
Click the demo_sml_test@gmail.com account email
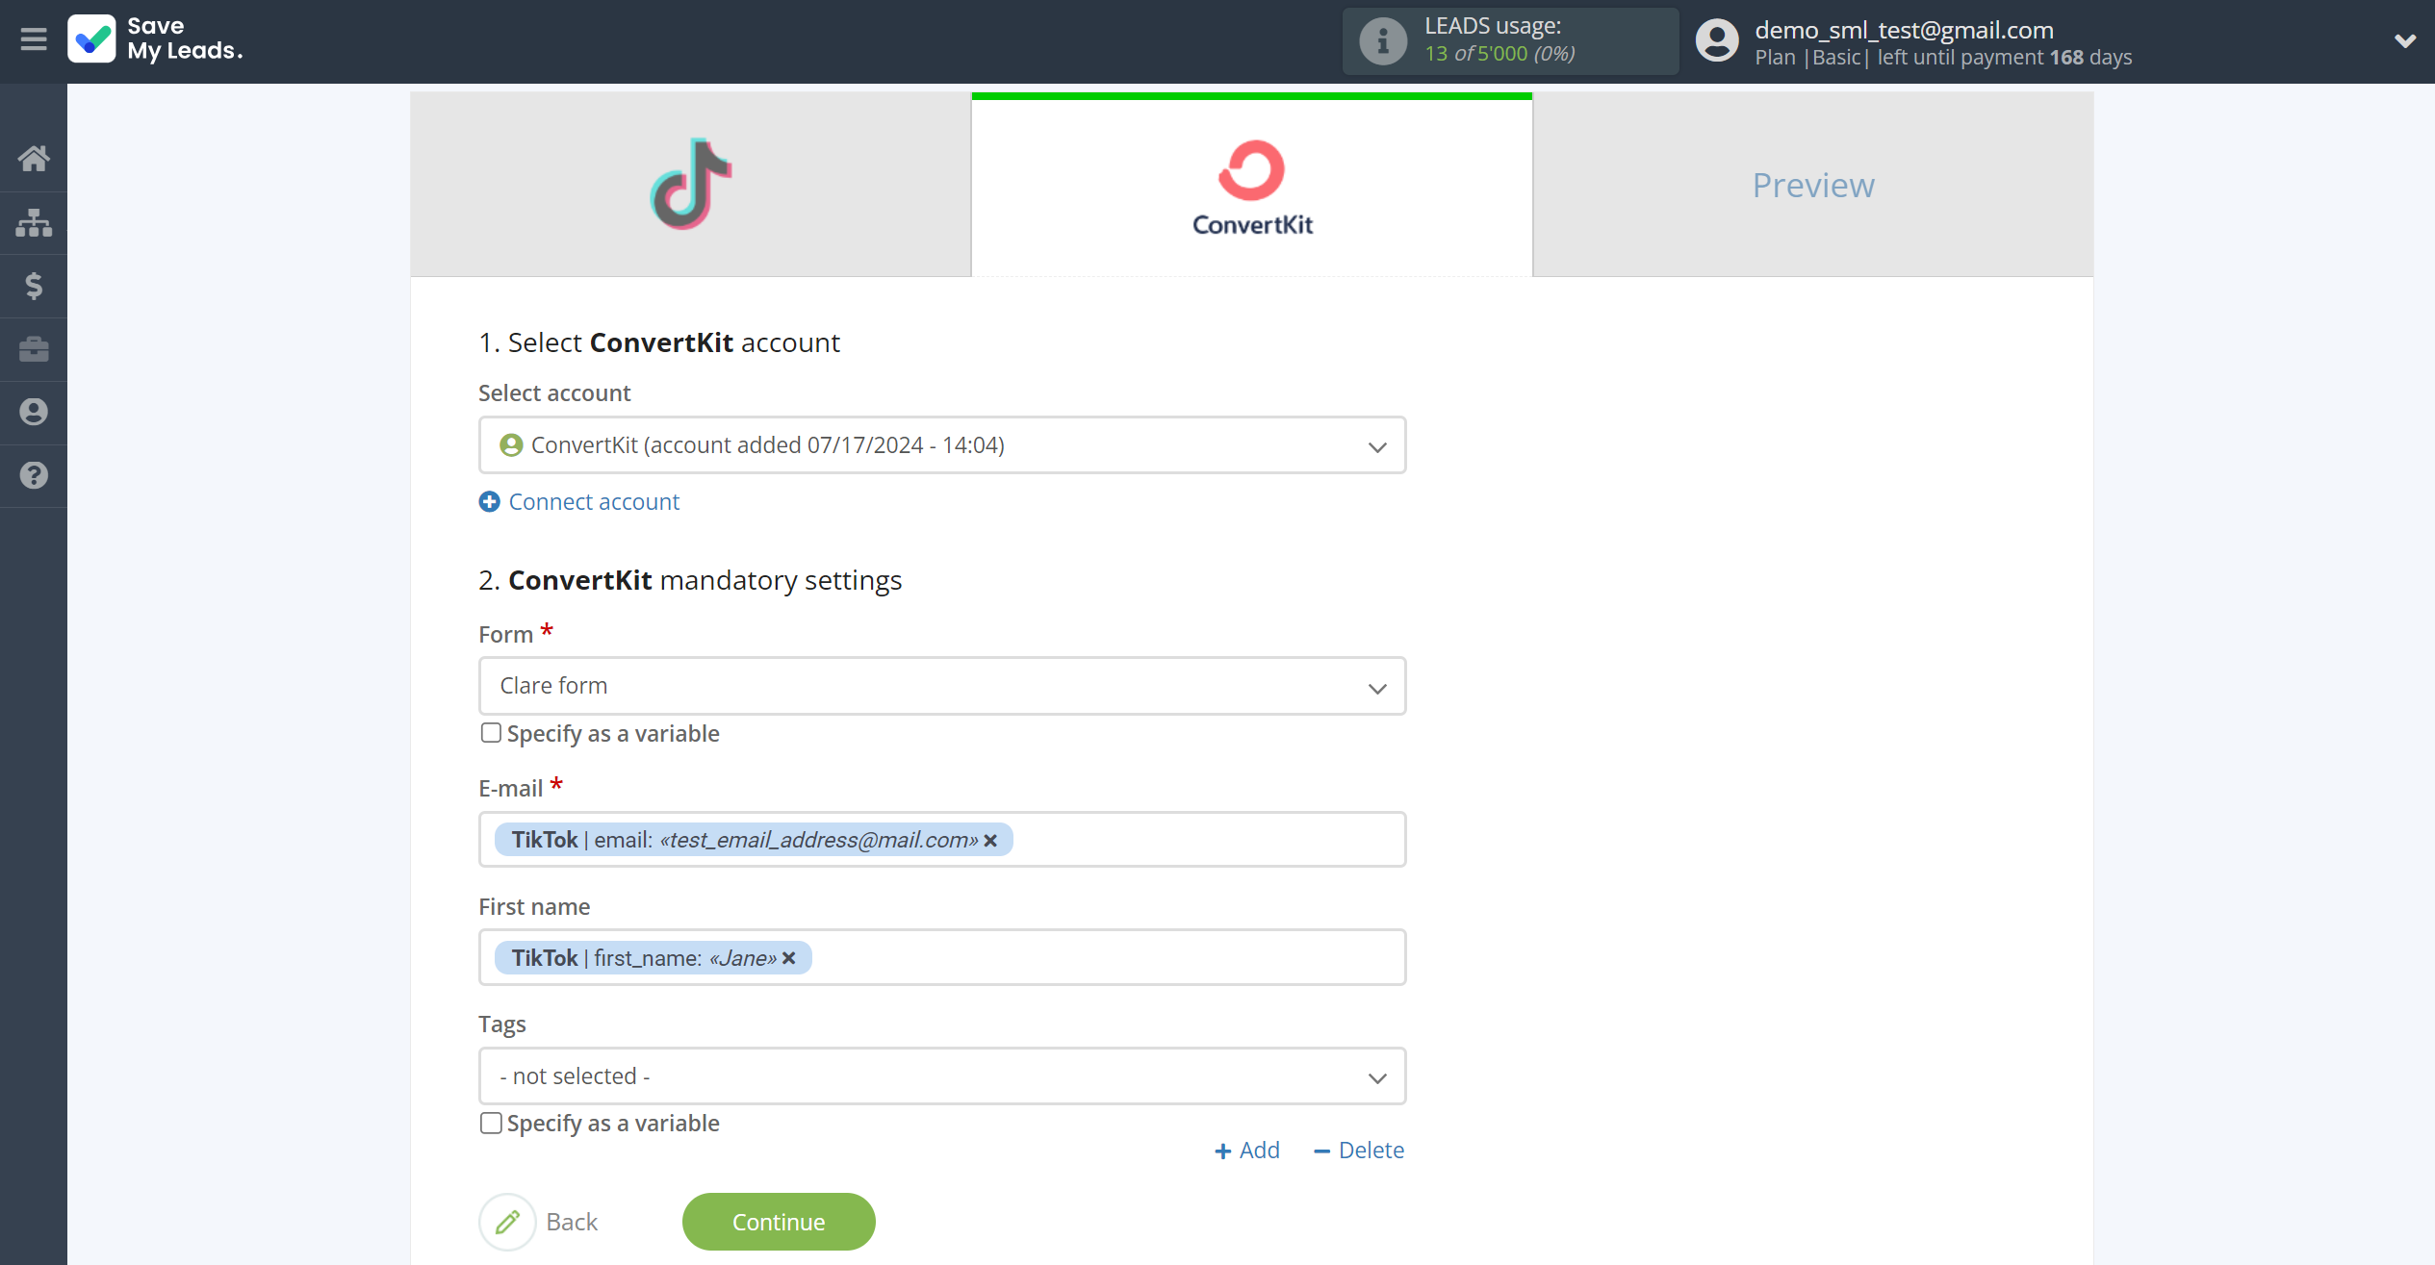click(x=1904, y=30)
